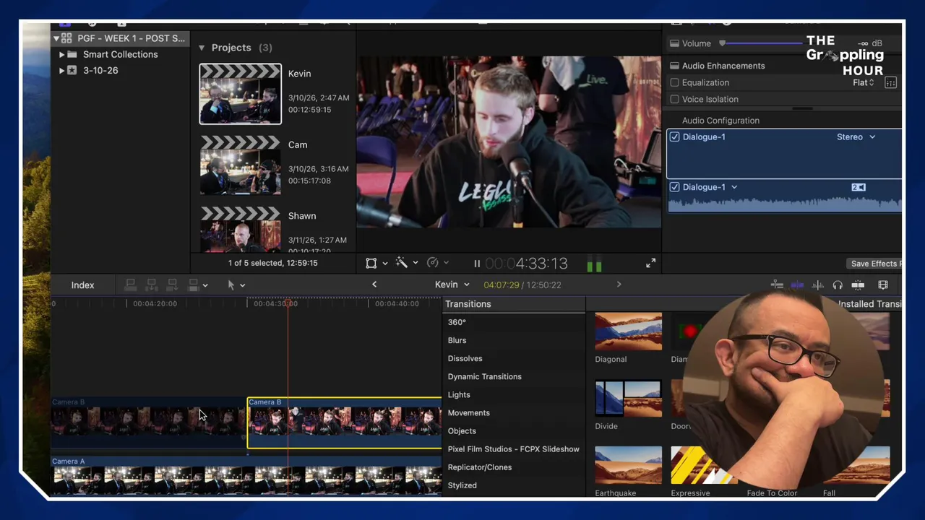Viewport: 925px width, 520px height.
Task: Choose the Diagonal transition thumbnail
Action: (x=628, y=331)
